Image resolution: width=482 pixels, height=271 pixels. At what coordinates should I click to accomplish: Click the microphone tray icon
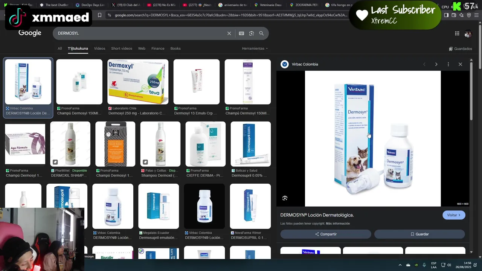(424, 265)
